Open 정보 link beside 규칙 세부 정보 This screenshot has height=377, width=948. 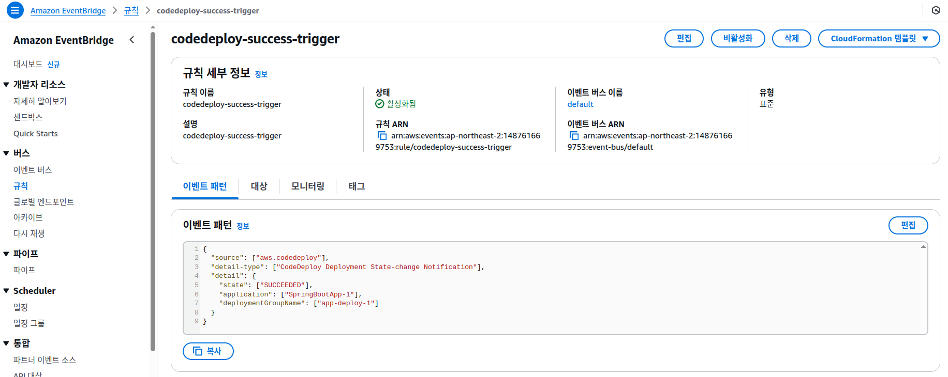[x=261, y=74]
